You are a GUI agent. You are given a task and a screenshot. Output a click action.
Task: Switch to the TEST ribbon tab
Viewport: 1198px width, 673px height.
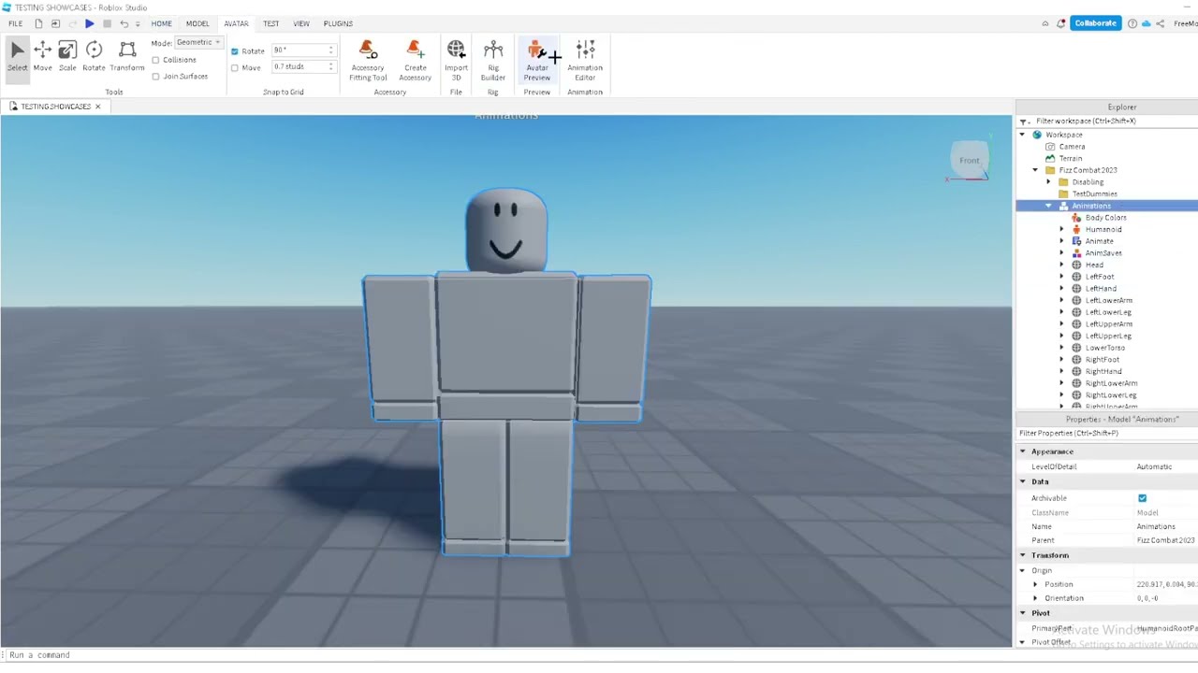click(270, 23)
